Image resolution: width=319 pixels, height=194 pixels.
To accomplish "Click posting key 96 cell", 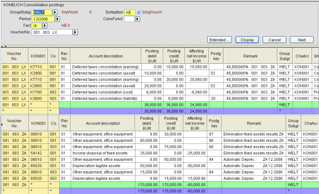I will tap(214, 140).
